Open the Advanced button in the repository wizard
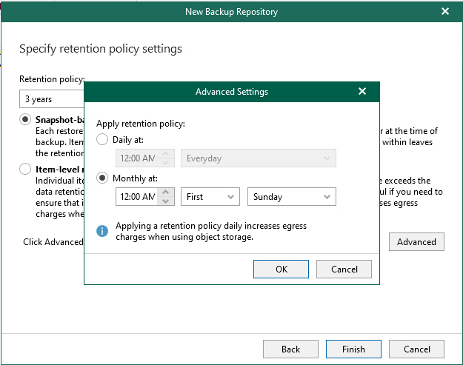This screenshot has height=365, width=463. coord(416,242)
